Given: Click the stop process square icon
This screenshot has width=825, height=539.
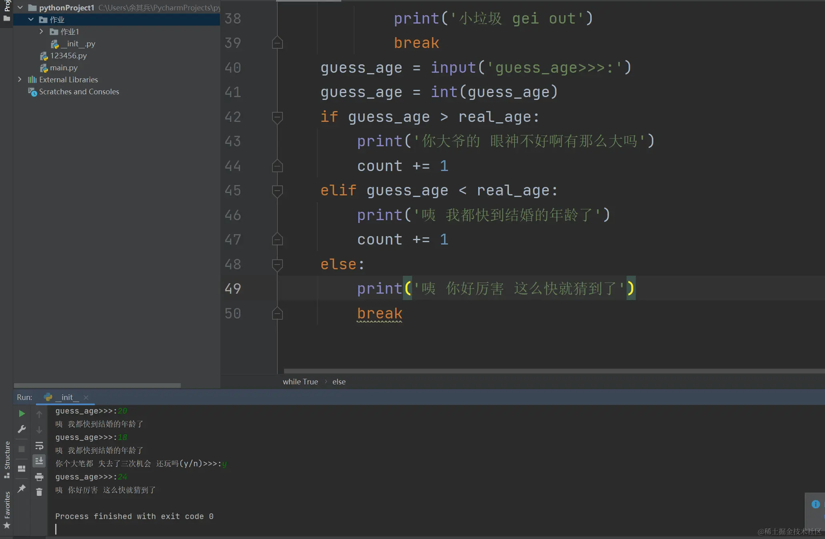Looking at the screenshot, I should tap(22, 449).
